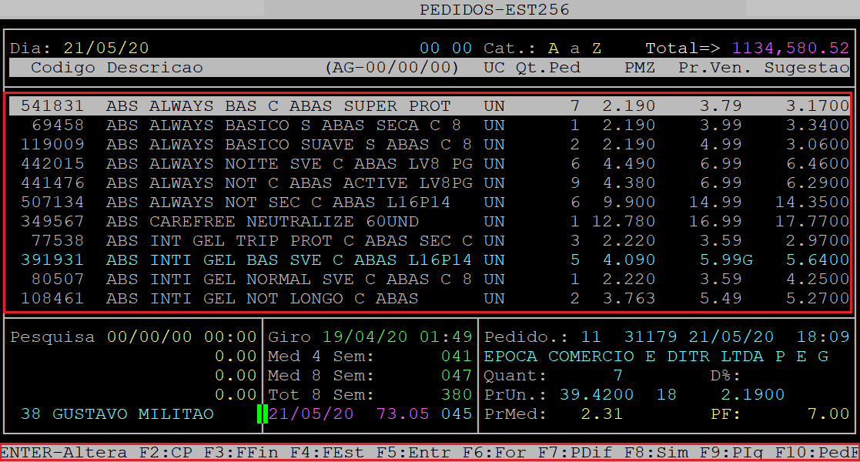Choose row 391931 INTI GEL BAS SVE

[277, 259]
